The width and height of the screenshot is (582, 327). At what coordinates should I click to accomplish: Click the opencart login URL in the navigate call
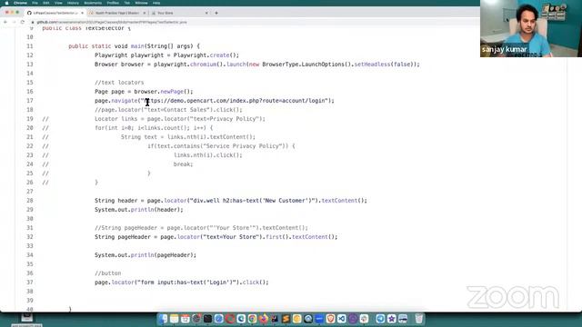[x=235, y=101]
